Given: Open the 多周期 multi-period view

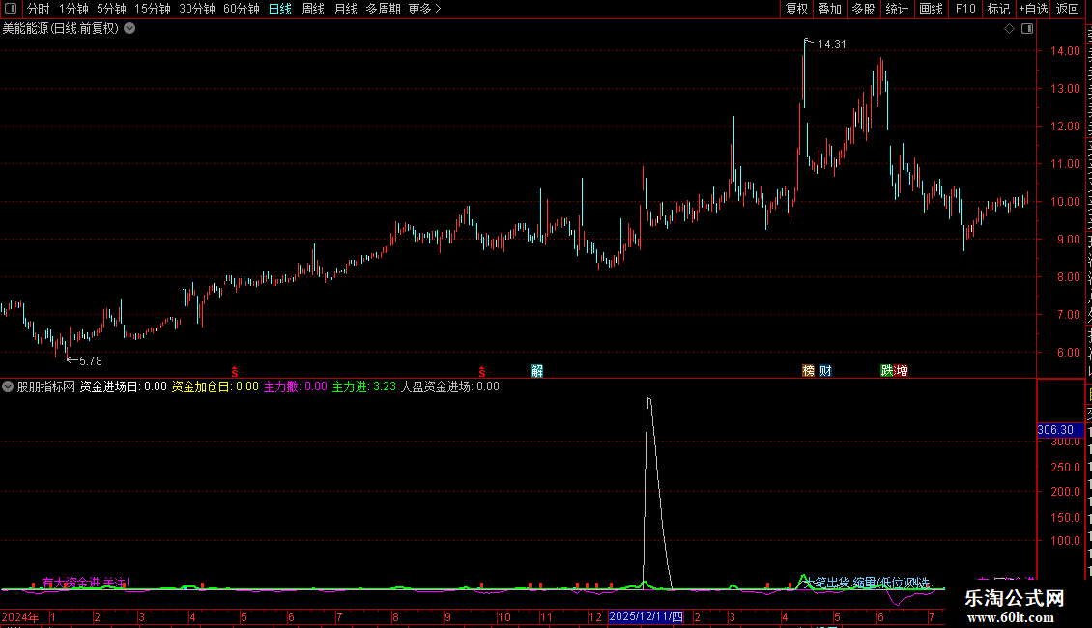Looking at the screenshot, I should 383,9.
